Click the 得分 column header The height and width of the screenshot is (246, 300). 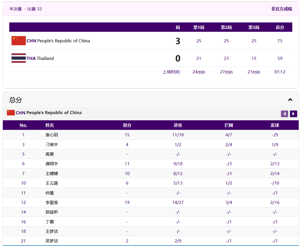pyautogui.click(x=127, y=125)
